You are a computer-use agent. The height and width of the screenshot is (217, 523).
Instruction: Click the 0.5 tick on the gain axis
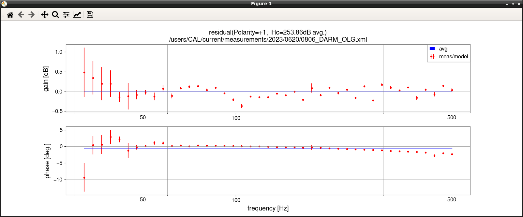pos(59,72)
